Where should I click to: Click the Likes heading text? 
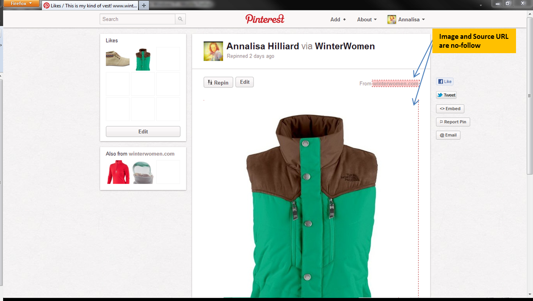(111, 40)
